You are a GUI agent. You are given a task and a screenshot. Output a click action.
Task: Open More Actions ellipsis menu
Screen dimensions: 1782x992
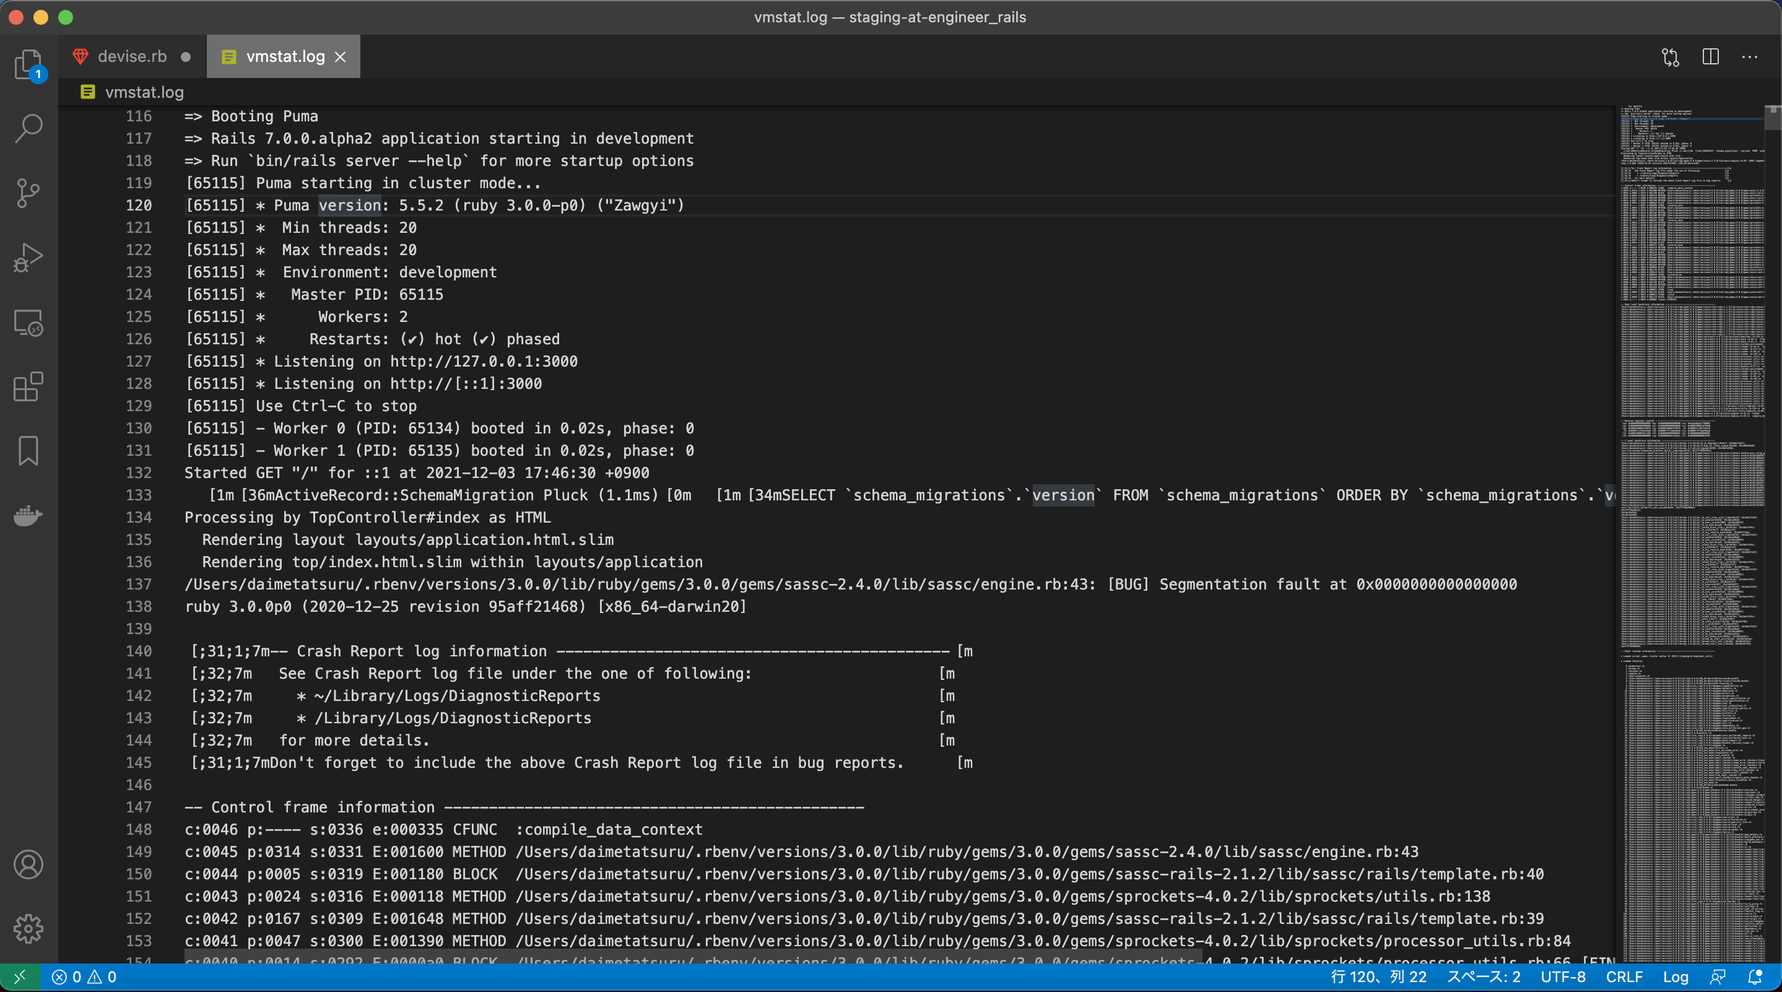pyautogui.click(x=1749, y=57)
